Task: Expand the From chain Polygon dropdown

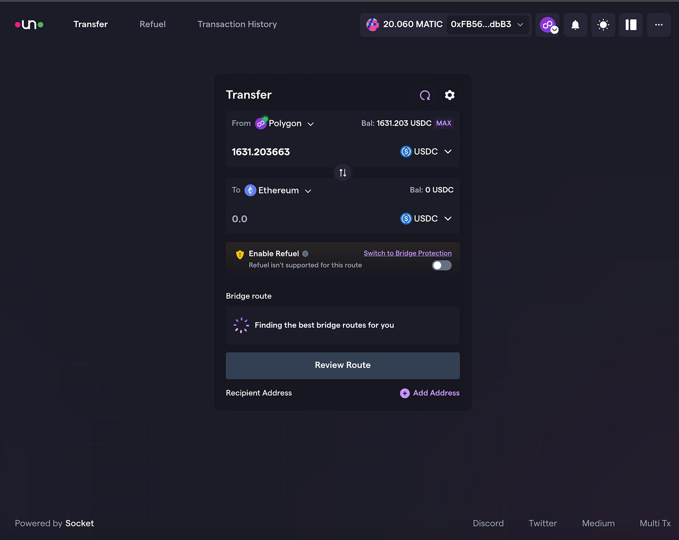Action: 285,124
